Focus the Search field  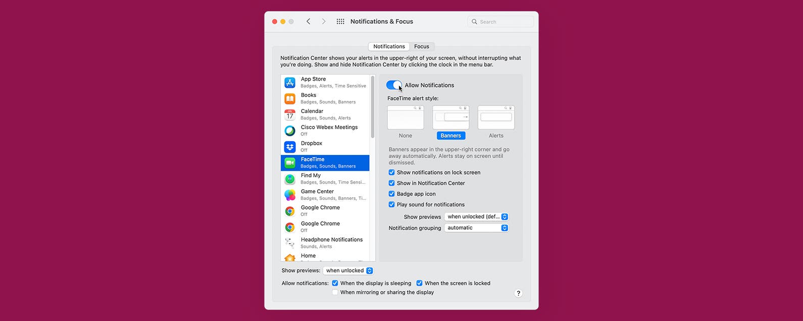500,22
